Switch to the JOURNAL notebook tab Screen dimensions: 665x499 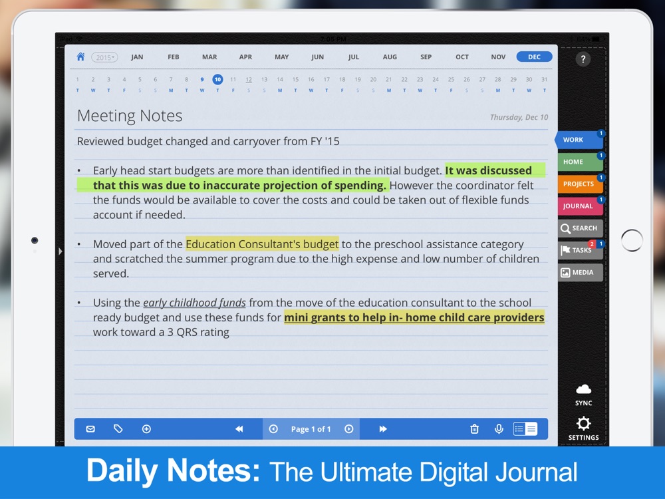click(x=580, y=206)
